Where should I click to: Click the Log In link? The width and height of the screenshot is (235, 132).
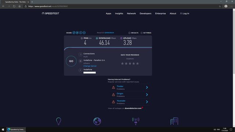coord(184,14)
